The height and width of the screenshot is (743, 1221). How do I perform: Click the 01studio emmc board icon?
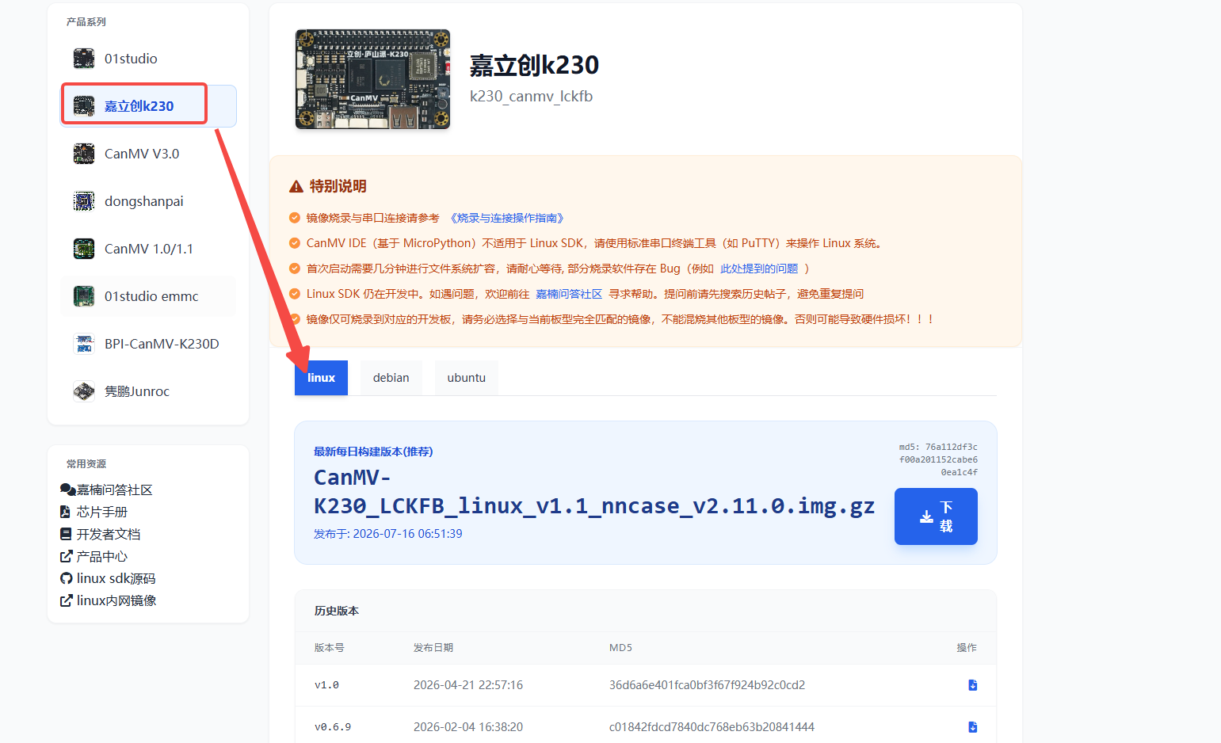point(84,296)
